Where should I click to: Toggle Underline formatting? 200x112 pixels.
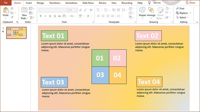point(50,16)
